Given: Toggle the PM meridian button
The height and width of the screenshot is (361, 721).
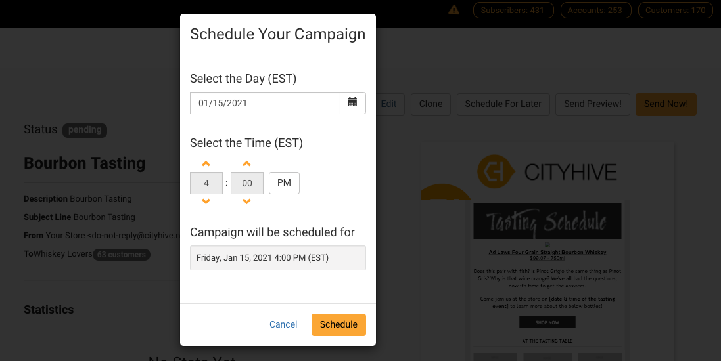Looking at the screenshot, I should click(284, 183).
